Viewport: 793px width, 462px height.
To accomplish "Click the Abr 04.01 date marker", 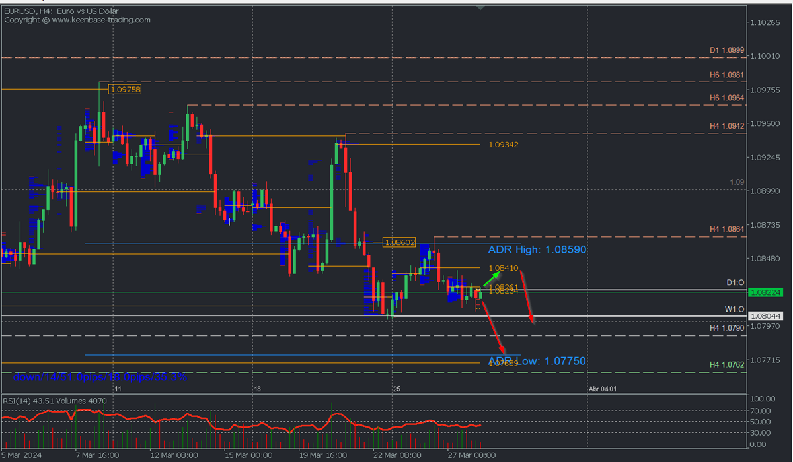I will tap(602, 389).
